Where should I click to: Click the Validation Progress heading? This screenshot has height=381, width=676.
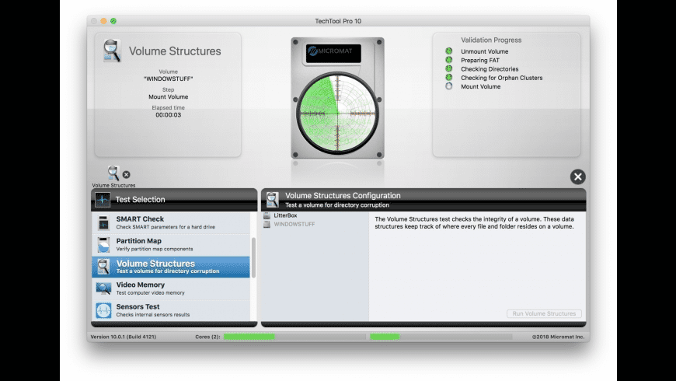tap(491, 40)
